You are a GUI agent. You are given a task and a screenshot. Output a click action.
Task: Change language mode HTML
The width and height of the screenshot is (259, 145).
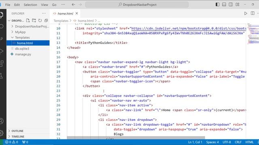click(x=249, y=142)
